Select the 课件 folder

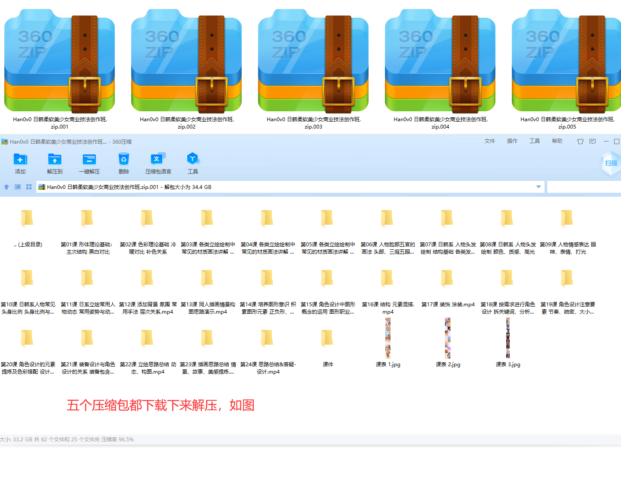pos(328,339)
